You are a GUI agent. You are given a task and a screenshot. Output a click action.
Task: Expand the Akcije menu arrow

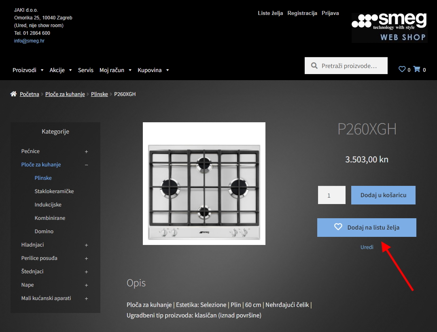point(70,70)
